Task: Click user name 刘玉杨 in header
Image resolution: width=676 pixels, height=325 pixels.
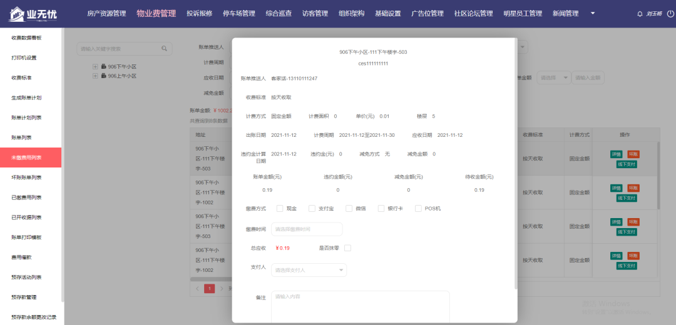Action: 654,14
